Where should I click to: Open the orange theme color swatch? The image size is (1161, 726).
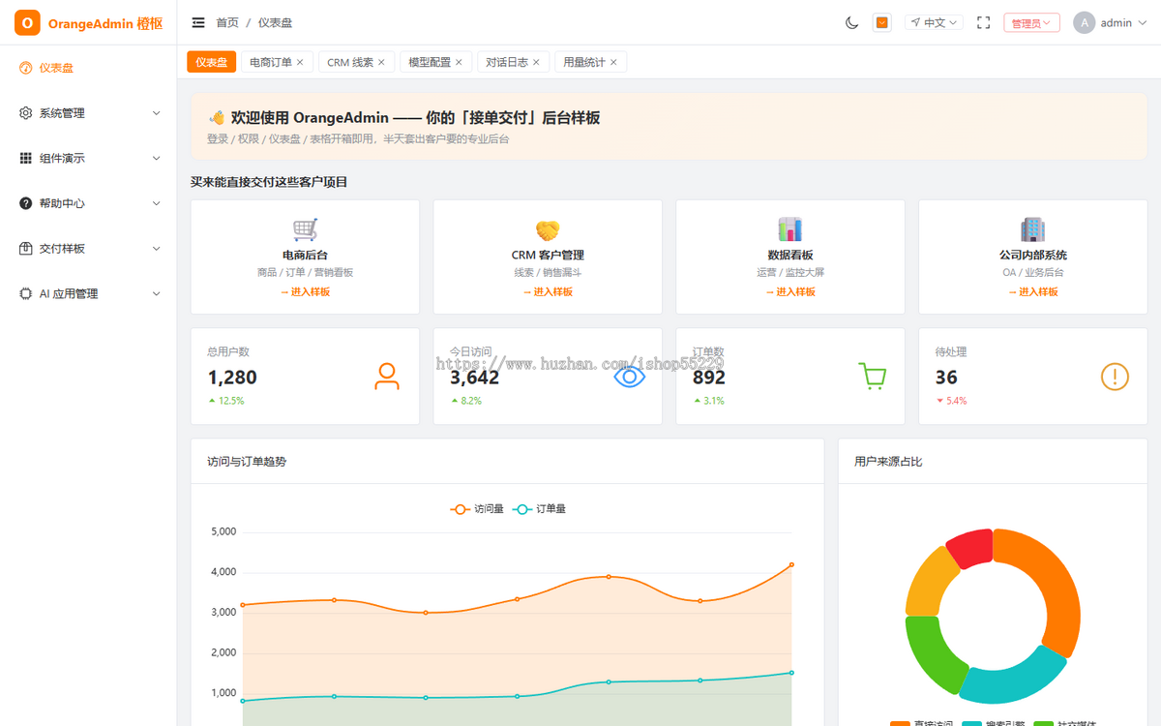[x=881, y=22]
